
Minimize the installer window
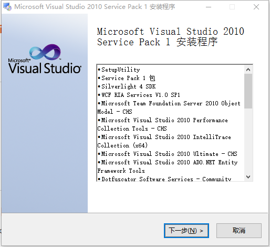pos(209,7)
